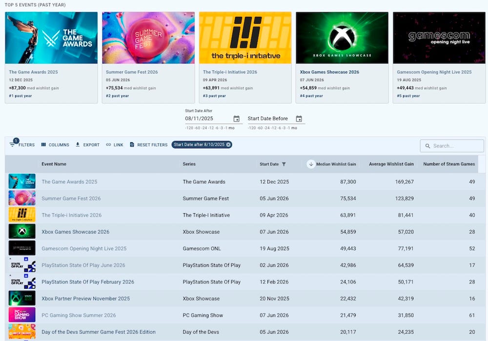
Task: Click Summer Game Fest 2026 card title
Action: (132, 72)
